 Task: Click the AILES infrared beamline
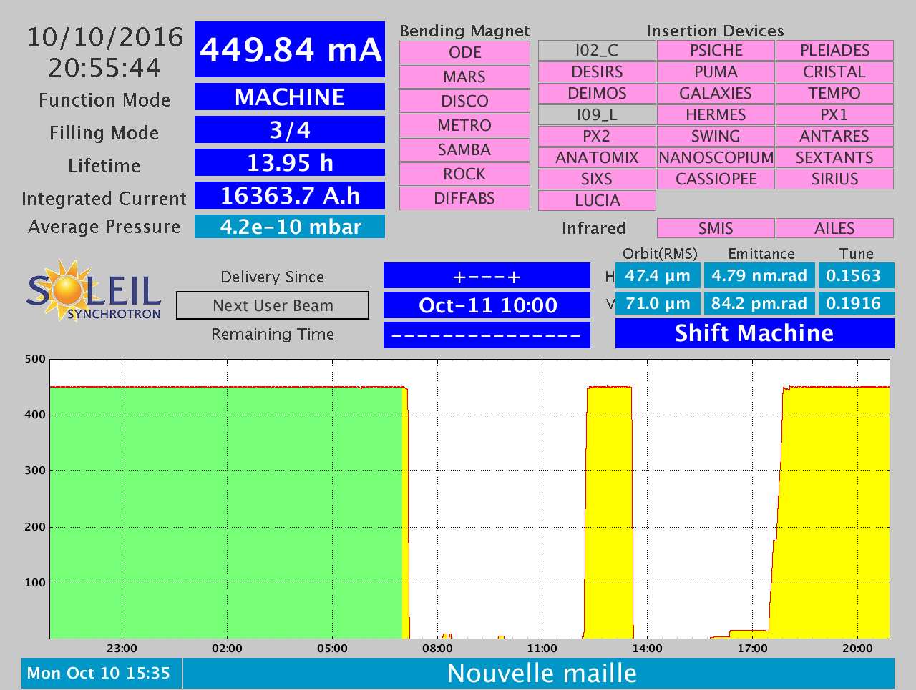834,228
